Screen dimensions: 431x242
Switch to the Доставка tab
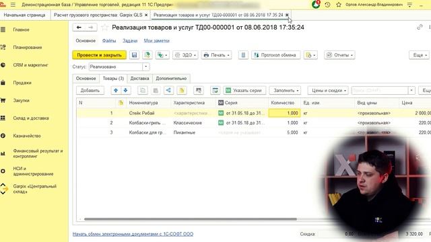click(139, 78)
